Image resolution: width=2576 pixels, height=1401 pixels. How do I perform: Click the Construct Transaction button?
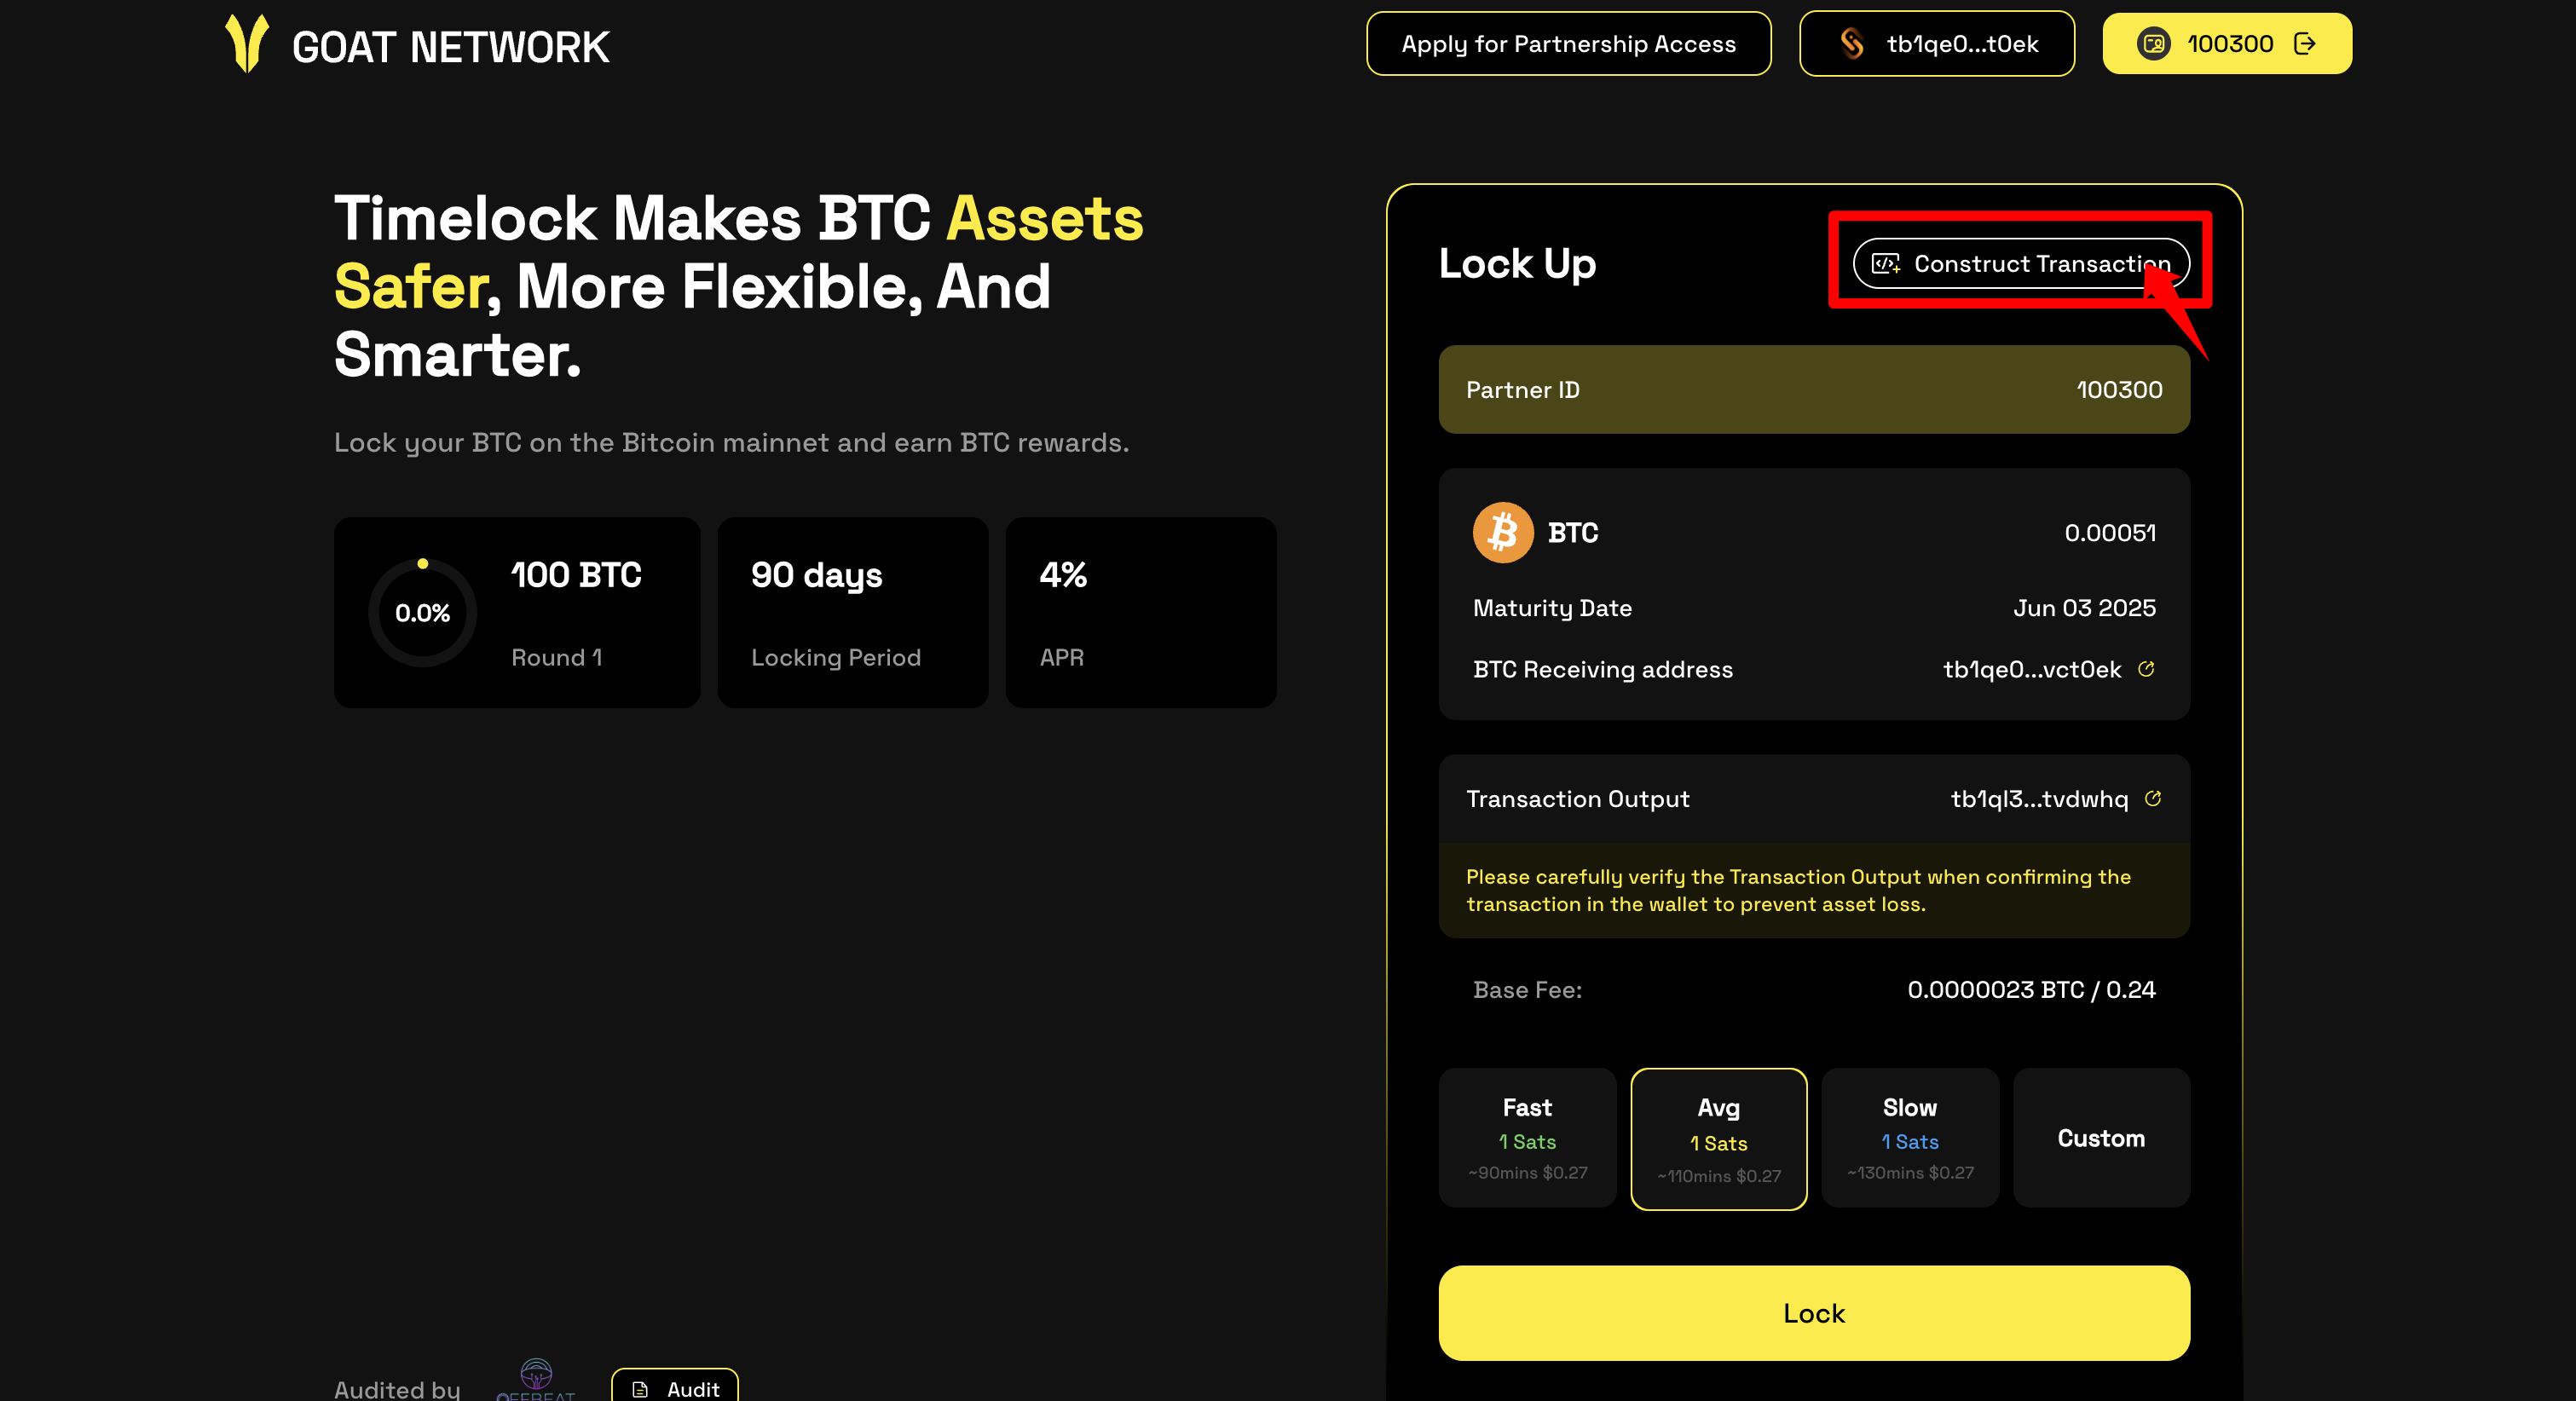2021,264
